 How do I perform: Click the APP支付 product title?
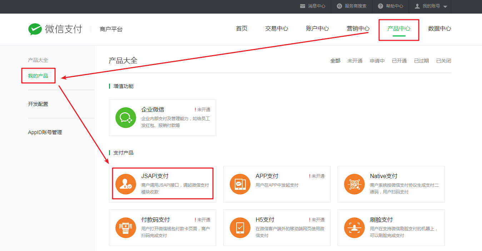point(267,176)
